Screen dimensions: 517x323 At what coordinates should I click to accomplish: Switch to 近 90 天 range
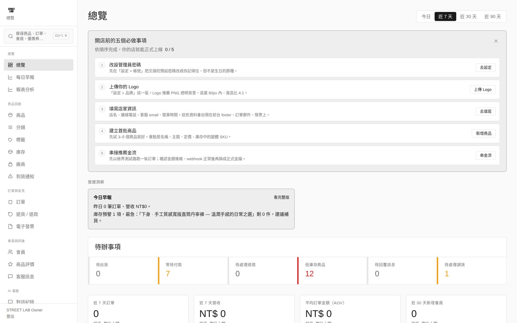click(x=492, y=16)
